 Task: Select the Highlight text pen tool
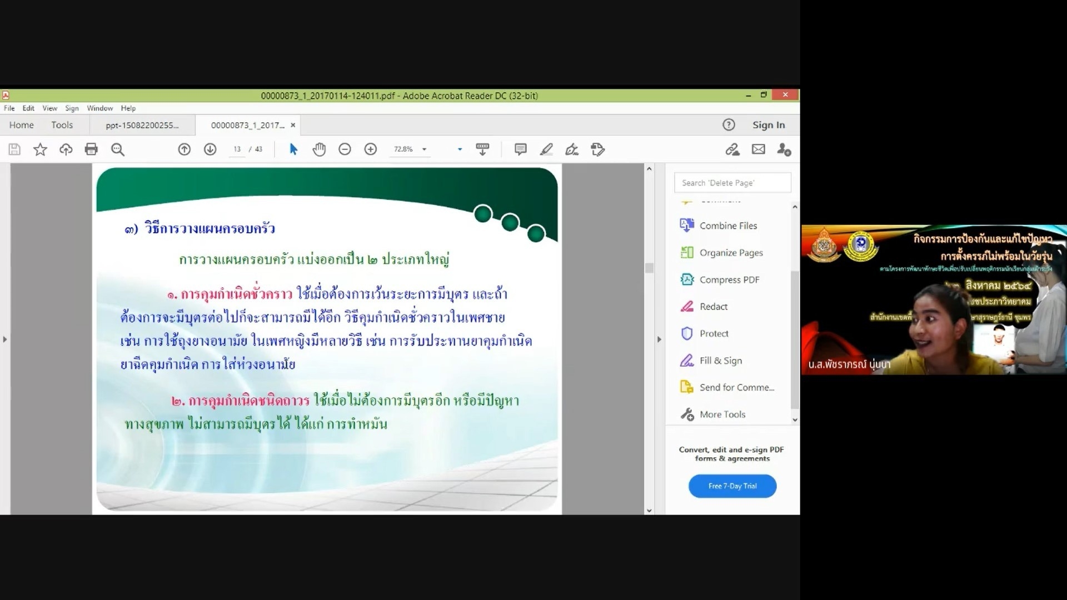[x=546, y=149]
